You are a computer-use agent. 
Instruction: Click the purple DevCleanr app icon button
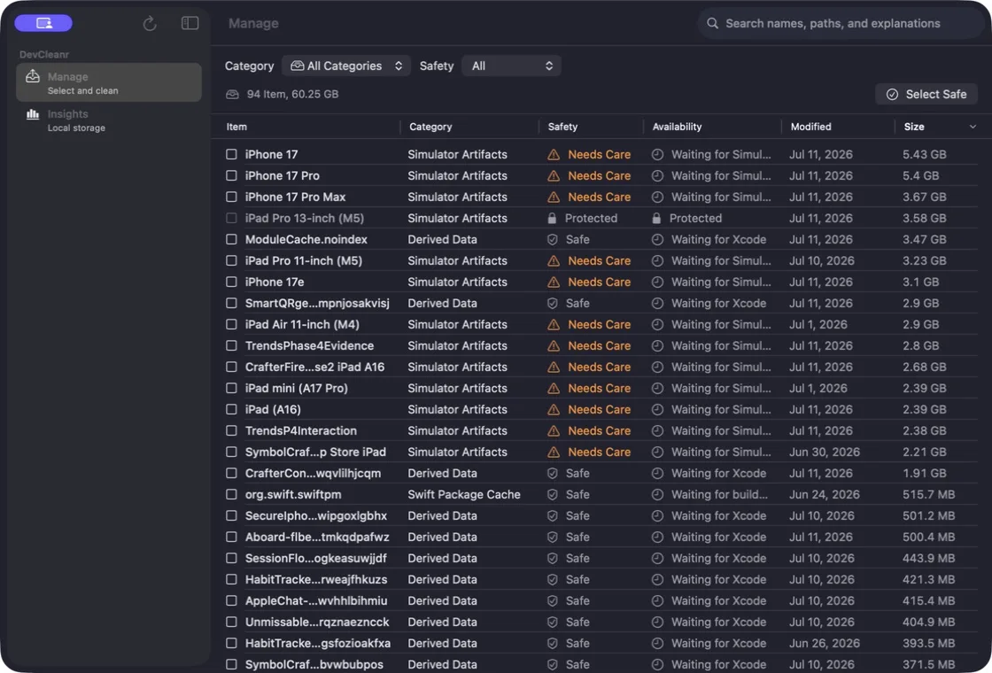pyautogui.click(x=43, y=23)
